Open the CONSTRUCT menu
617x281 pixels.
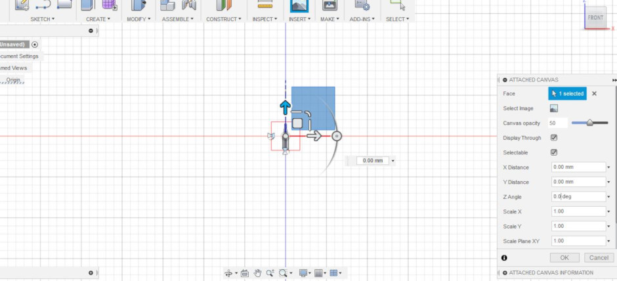click(x=224, y=19)
